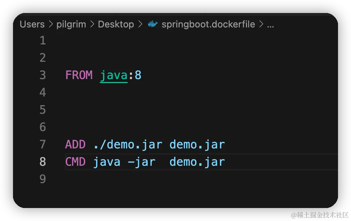Click the Users breadcrumb segment
The width and height of the screenshot is (351, 221).
point(32,24)
